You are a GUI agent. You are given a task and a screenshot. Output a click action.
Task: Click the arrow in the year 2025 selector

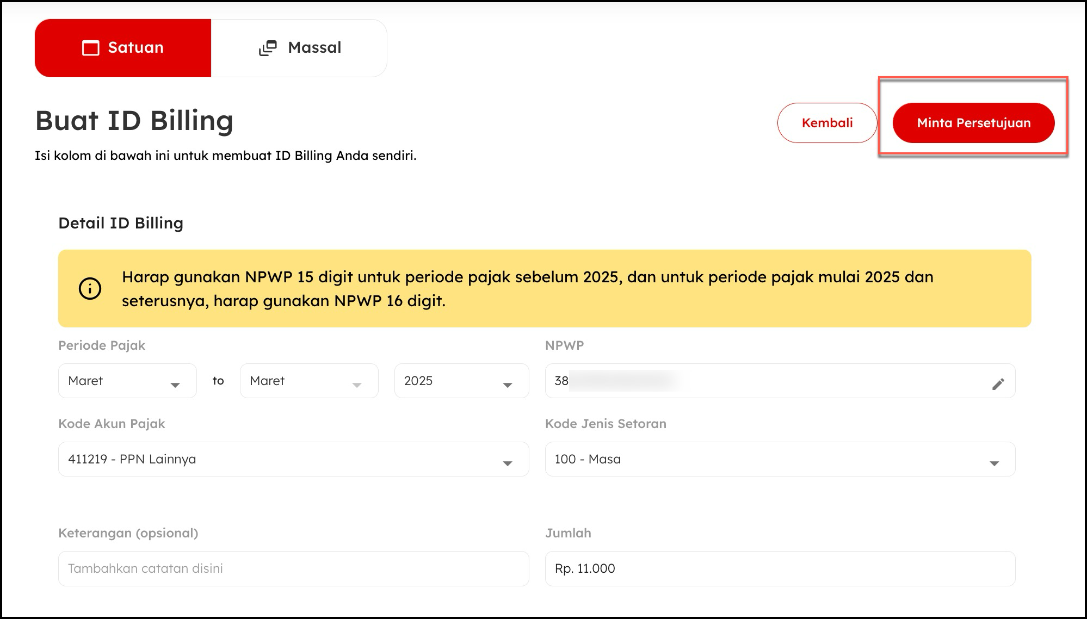[507, 385]
